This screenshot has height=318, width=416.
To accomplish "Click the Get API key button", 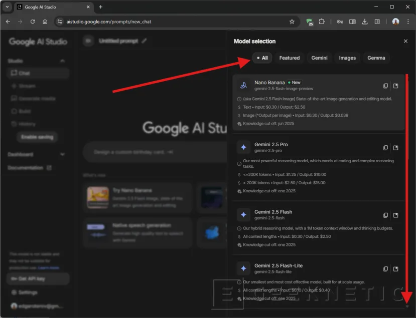I will click(38, 278).
